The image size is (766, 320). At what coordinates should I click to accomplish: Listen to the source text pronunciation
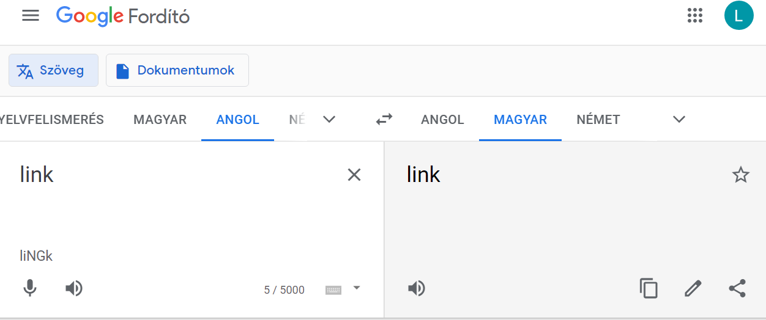click(74, 288)
